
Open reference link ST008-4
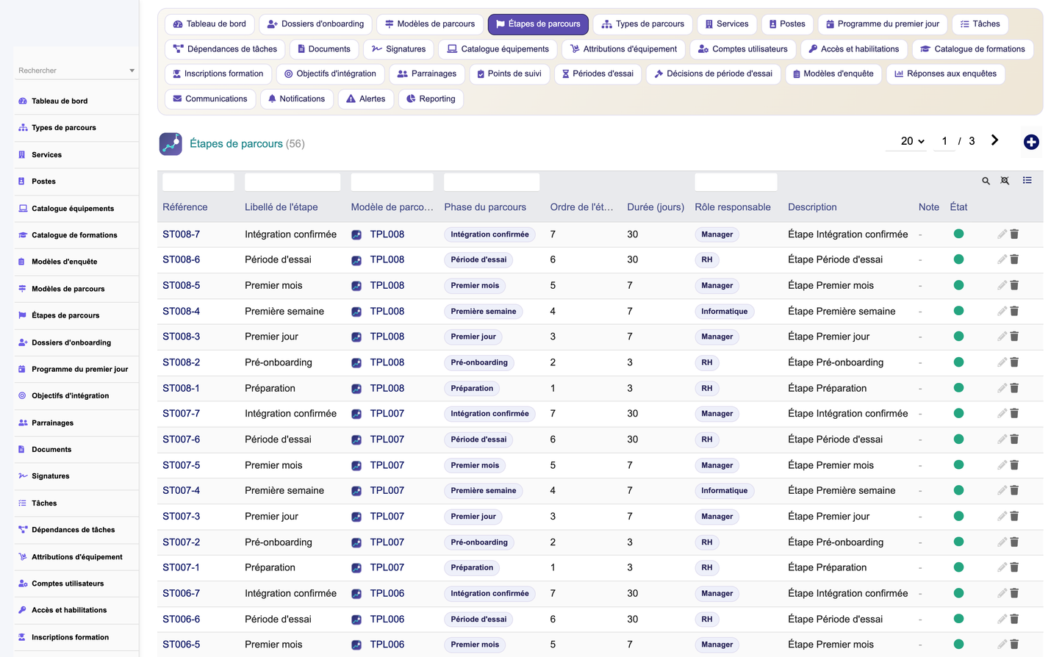pos(181,311)
